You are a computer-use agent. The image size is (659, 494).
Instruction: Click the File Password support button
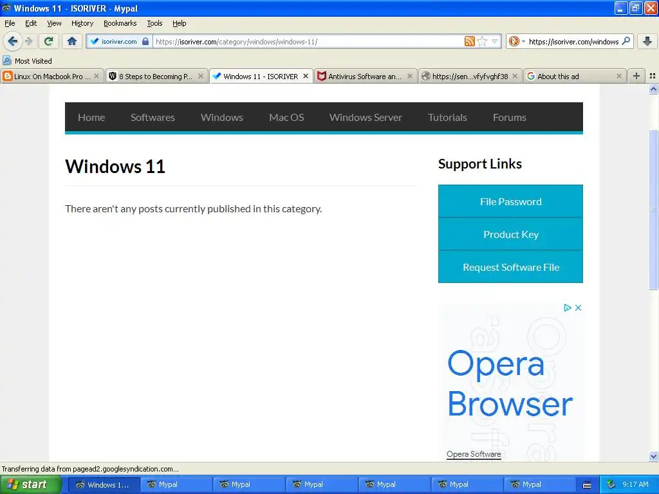(510, 201)
